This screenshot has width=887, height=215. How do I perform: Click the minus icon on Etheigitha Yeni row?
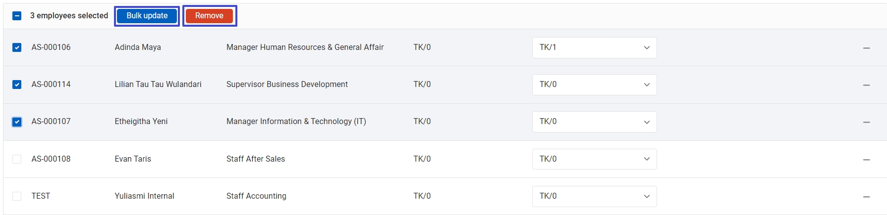pos(866,122)
